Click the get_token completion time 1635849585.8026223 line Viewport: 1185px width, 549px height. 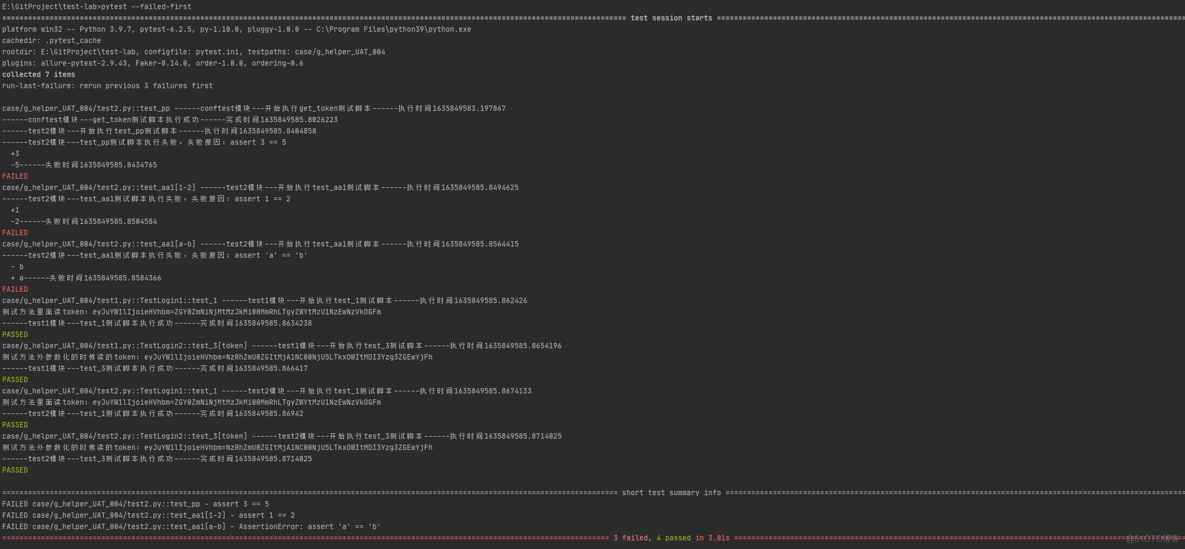[x=170, y=119]
